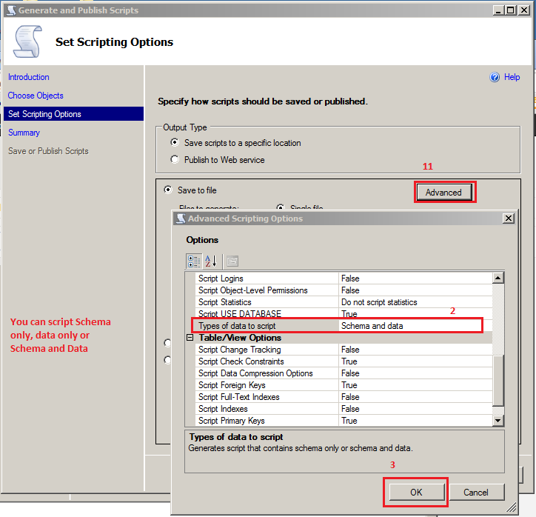
Task: Click the title bar icon of Generate and Publish Scripts
Action: (11, 10)
